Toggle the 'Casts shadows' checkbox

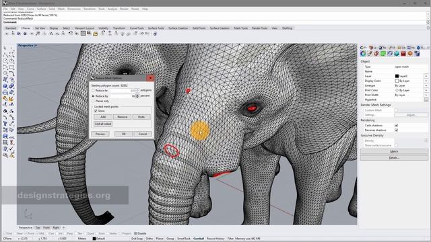point(397,126)
